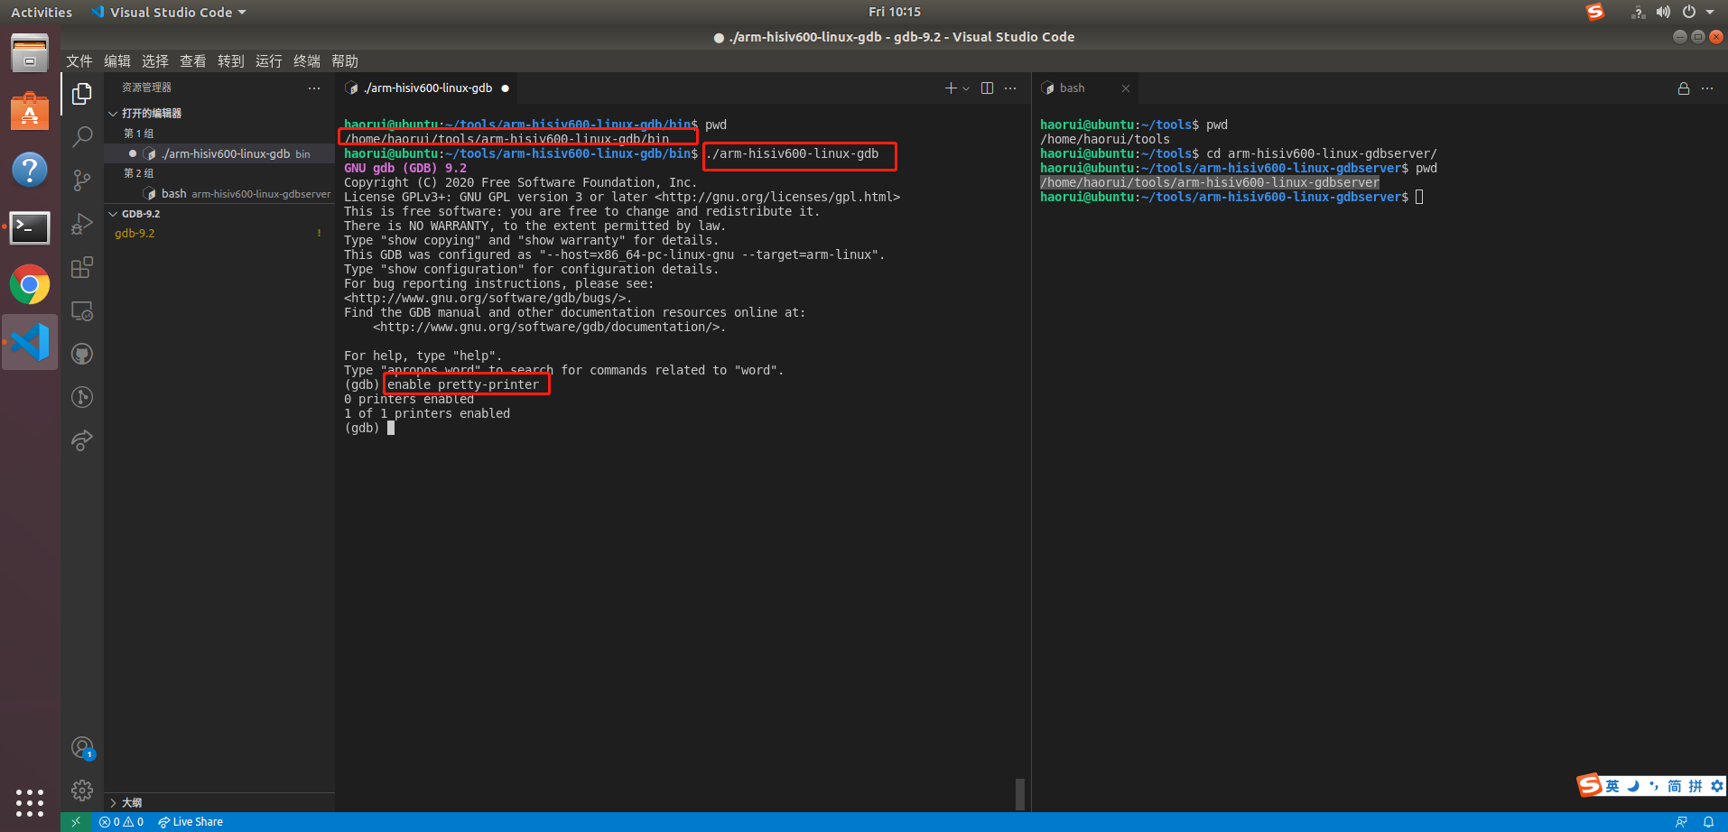The width and height of the screenshot is (1728, 832).
Task: Show Applications grid in the dock
Action: (x=30, y=802)
